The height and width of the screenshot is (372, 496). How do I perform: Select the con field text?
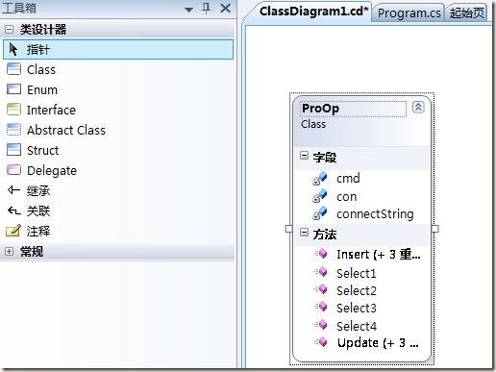(x=346, y=197)
